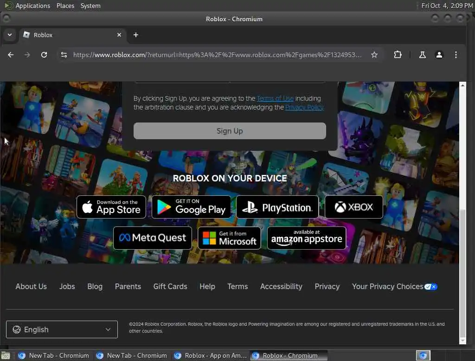Open the Terms footer link

(237, 286)
